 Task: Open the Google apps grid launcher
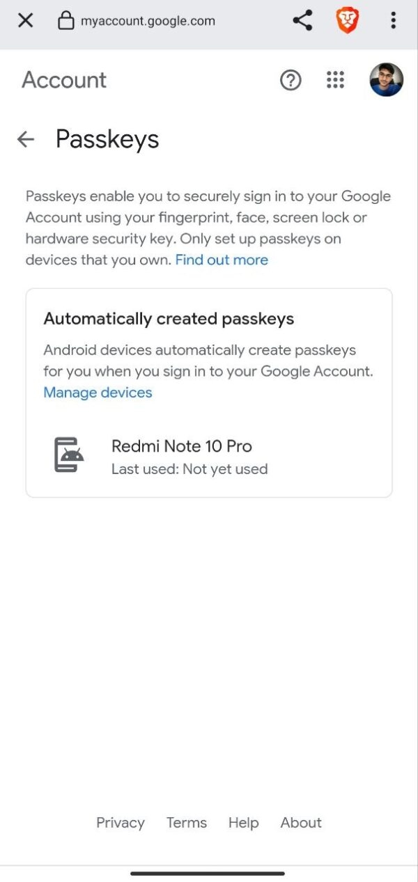click(x=335, y=80)
